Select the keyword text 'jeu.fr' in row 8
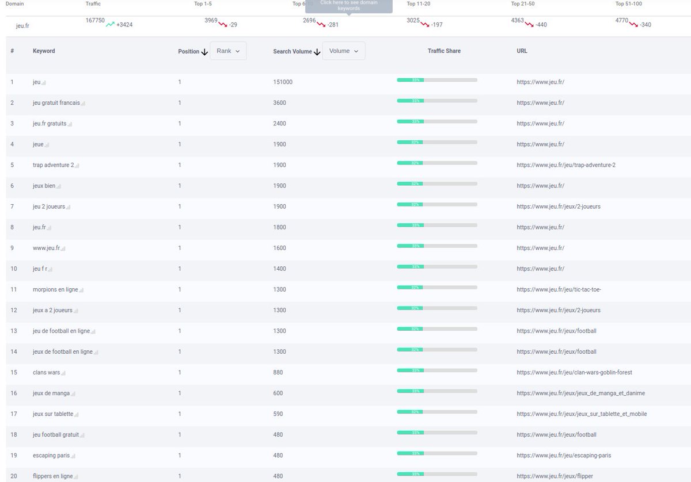 point(40,227)
